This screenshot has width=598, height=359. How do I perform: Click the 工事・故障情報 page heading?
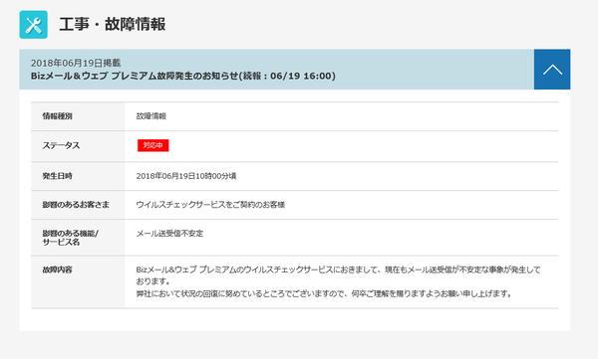click(x=112, y=25)
